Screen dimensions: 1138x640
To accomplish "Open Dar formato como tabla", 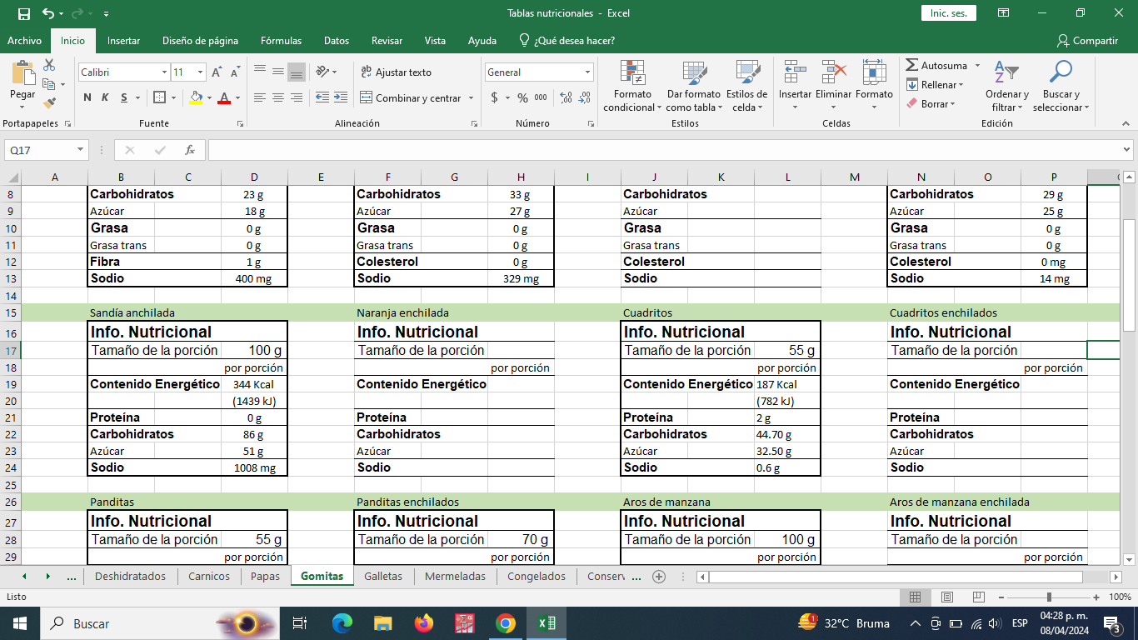I will point(694,86).
